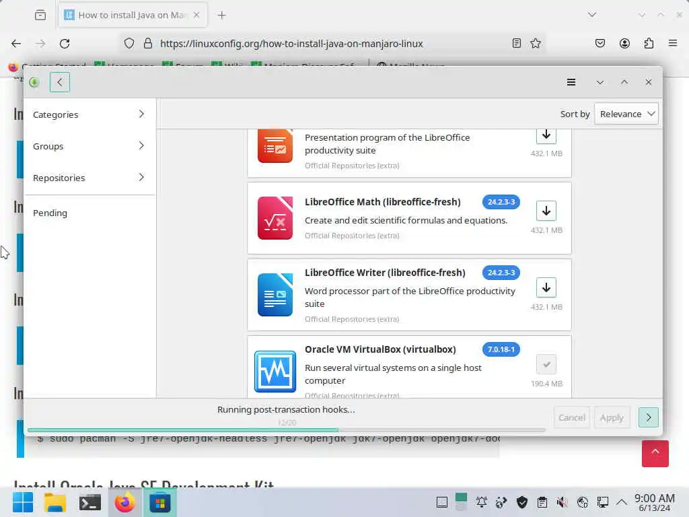689x517 pixels.
Task: Click the transaction progress bar
Action: [287, 430]
